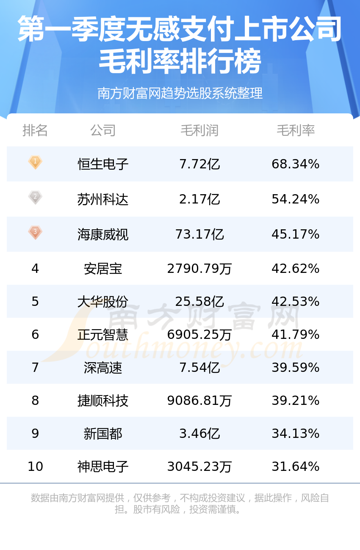
Task: Select 捷顺科技 in rank eight
Action: tap(103, 400)
